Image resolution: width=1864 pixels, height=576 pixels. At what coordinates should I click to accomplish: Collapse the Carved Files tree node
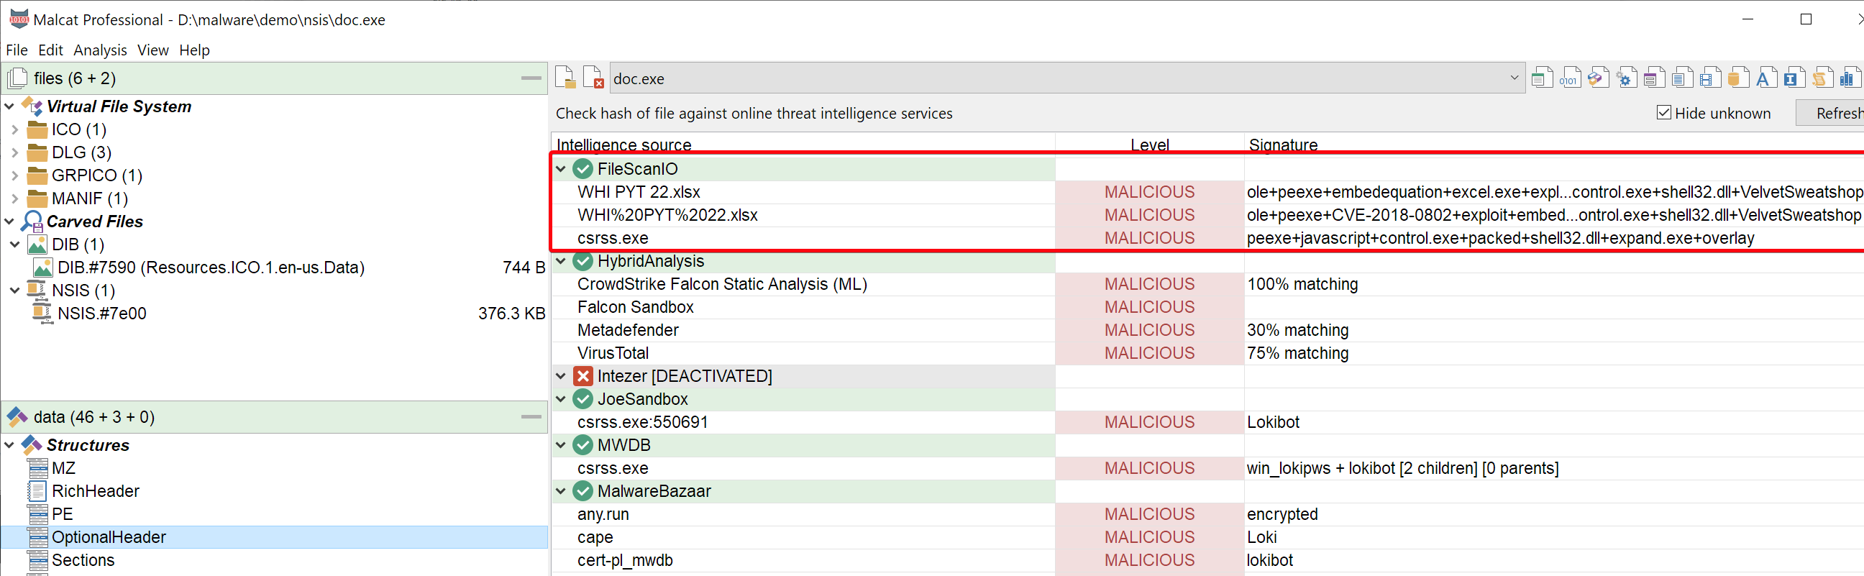point(9,221)
